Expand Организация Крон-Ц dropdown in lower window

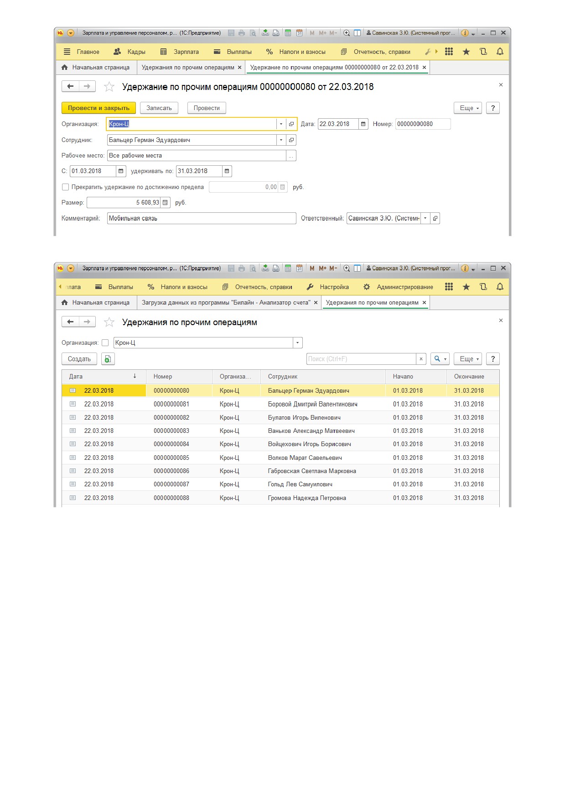(298, 342)
